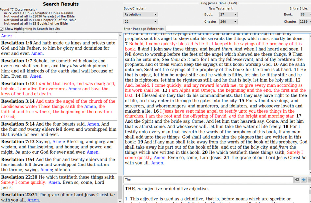Open Entire Bible Book 66 dropdown
This screenshot has width=311, height=203.
[305, 14]
